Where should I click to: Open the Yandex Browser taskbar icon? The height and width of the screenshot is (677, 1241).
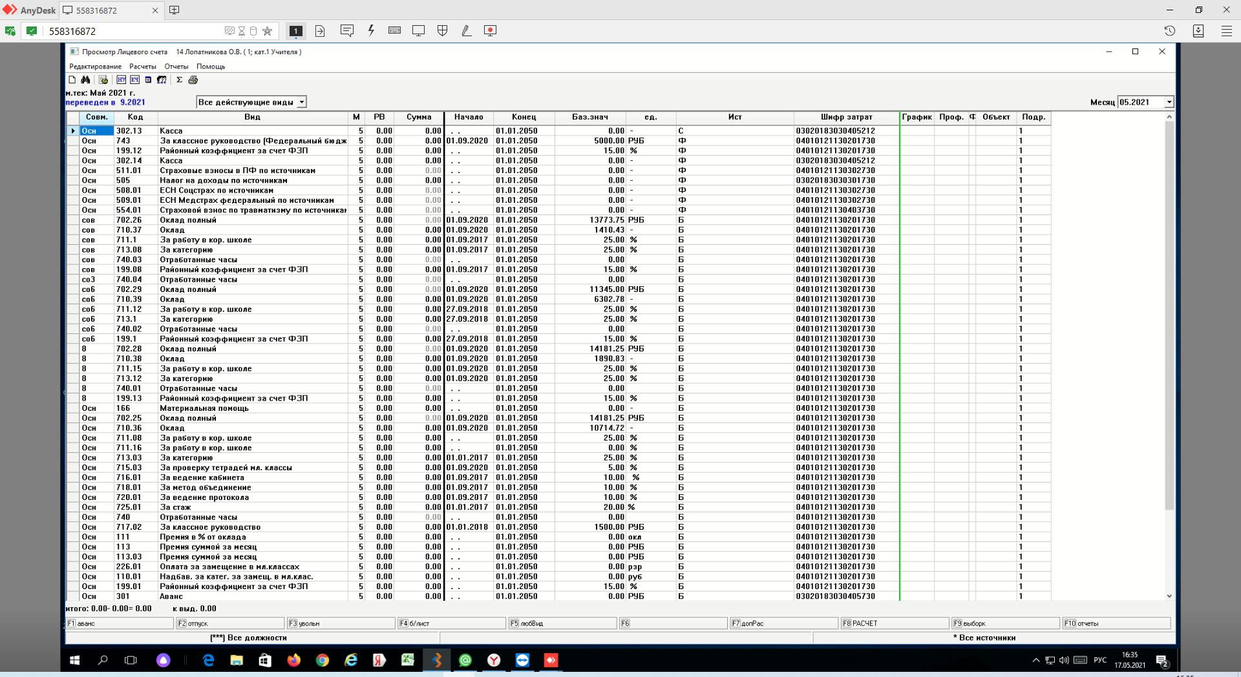point(494,660)
